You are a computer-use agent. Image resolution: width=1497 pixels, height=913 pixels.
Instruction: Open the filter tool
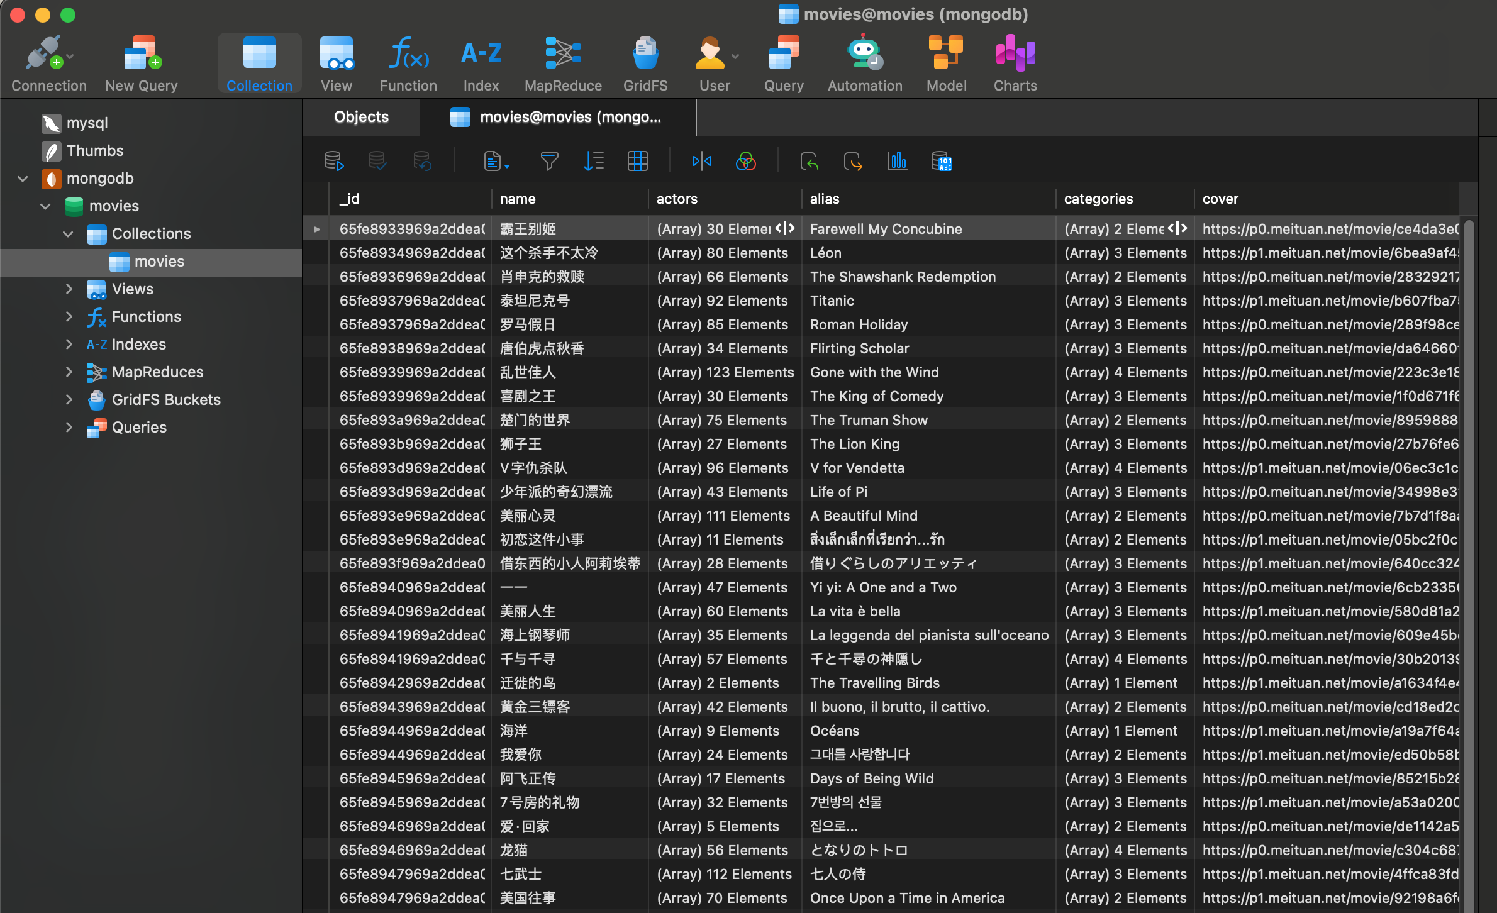pos(549,162)
